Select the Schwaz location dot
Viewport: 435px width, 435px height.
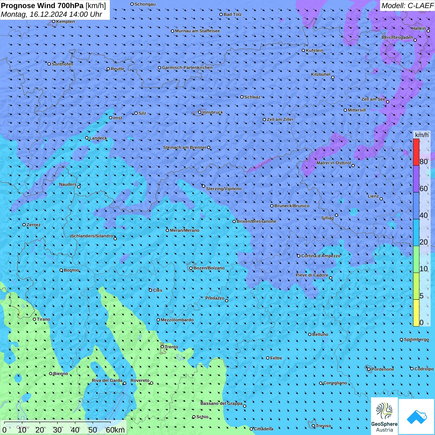(242, 97)
